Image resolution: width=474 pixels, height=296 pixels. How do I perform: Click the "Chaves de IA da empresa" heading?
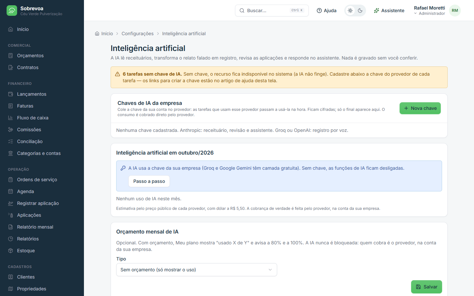(x=150, y=103)
